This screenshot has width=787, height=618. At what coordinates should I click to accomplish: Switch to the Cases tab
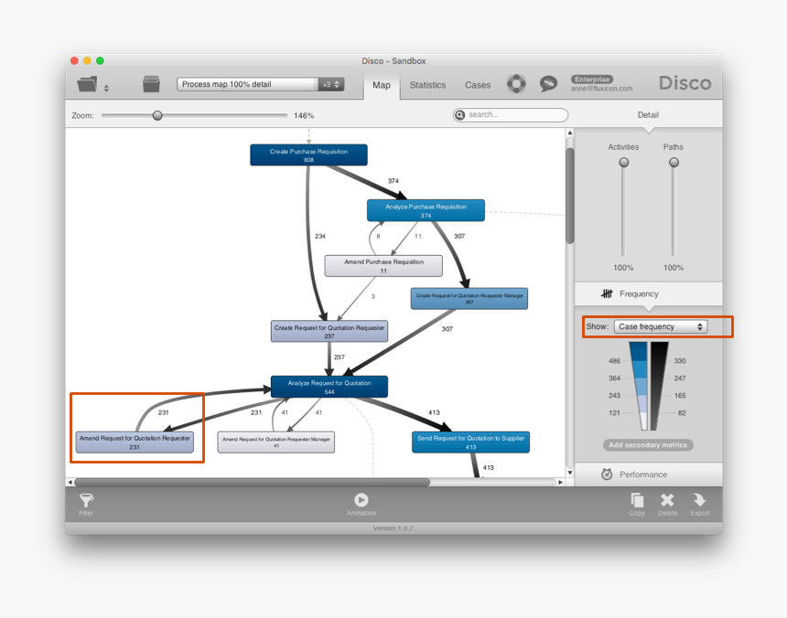click(x=478, y=85)
